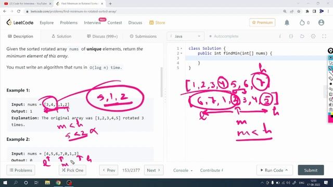The width and height of the screenshot is (333, 187).
Task: Go back in browser history
Action: click(5, 11)
